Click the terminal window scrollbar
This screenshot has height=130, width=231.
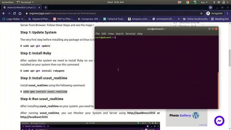[218, 90]
